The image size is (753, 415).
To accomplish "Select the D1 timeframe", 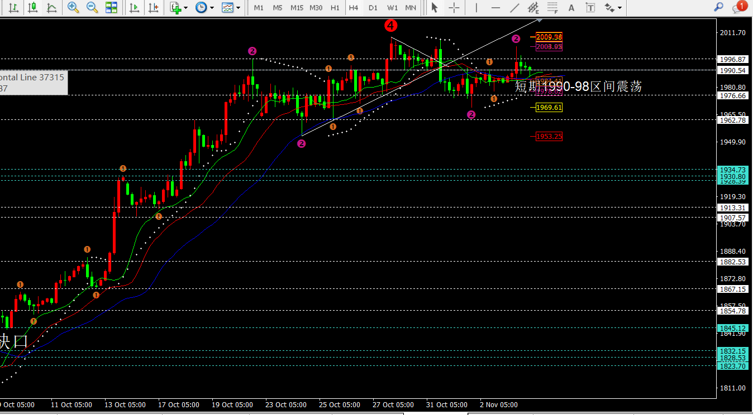I will [x=373, y=8].
